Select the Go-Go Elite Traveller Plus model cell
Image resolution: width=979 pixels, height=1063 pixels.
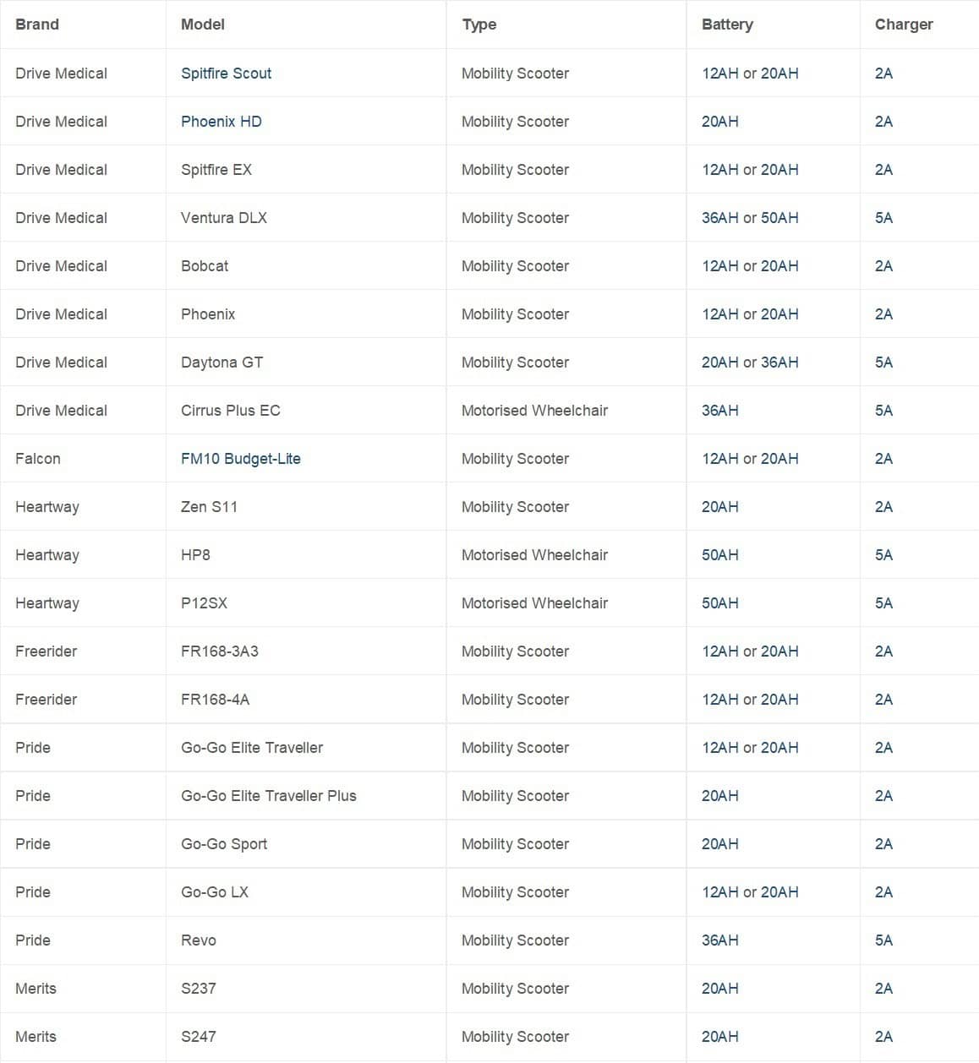268,796
